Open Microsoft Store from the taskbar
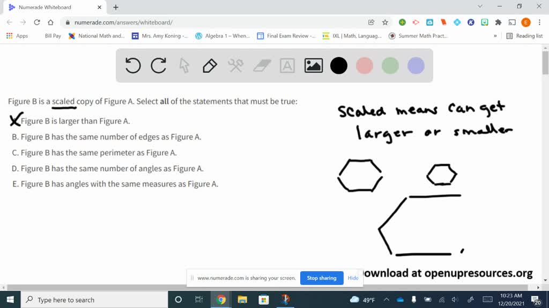 click(264, 299)
